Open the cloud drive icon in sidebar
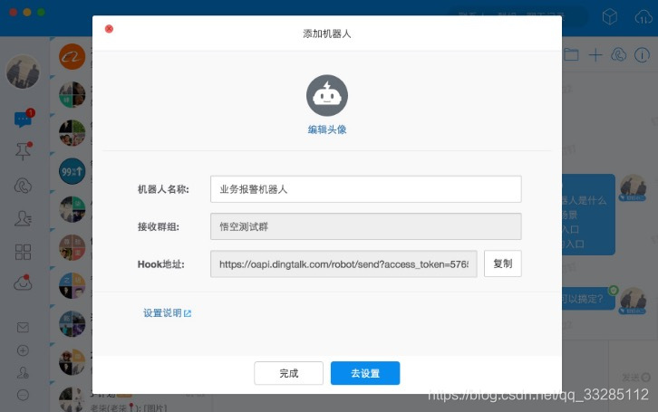This screenshot has width=658, height=412. pos(23,283)
